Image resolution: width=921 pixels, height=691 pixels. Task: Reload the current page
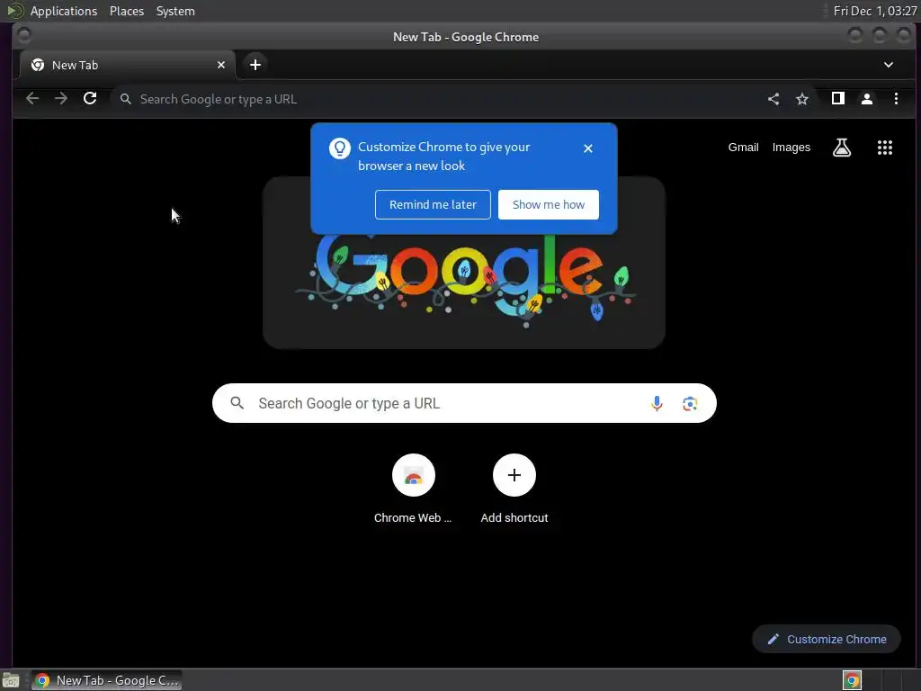click(90, 99)
